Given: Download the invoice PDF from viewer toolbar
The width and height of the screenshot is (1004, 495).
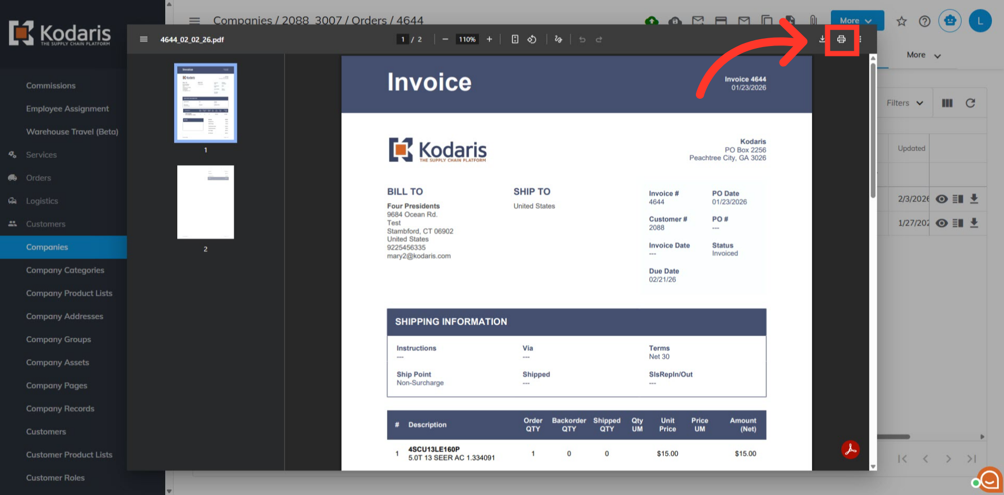Looking at the screenshot, I should [x=822, y=39].
